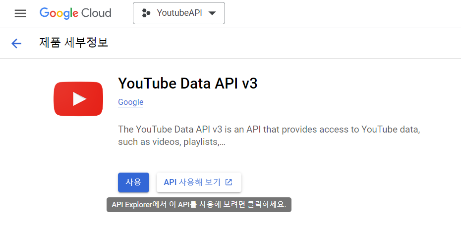Screen dimensions: 461x226
Task: Open the YoutubeAPI project selector dropdown
Action: click(179, 13)
